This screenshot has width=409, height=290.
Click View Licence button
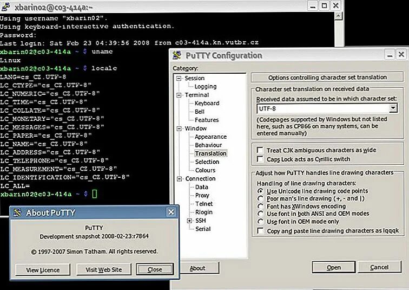coord(43,269)
